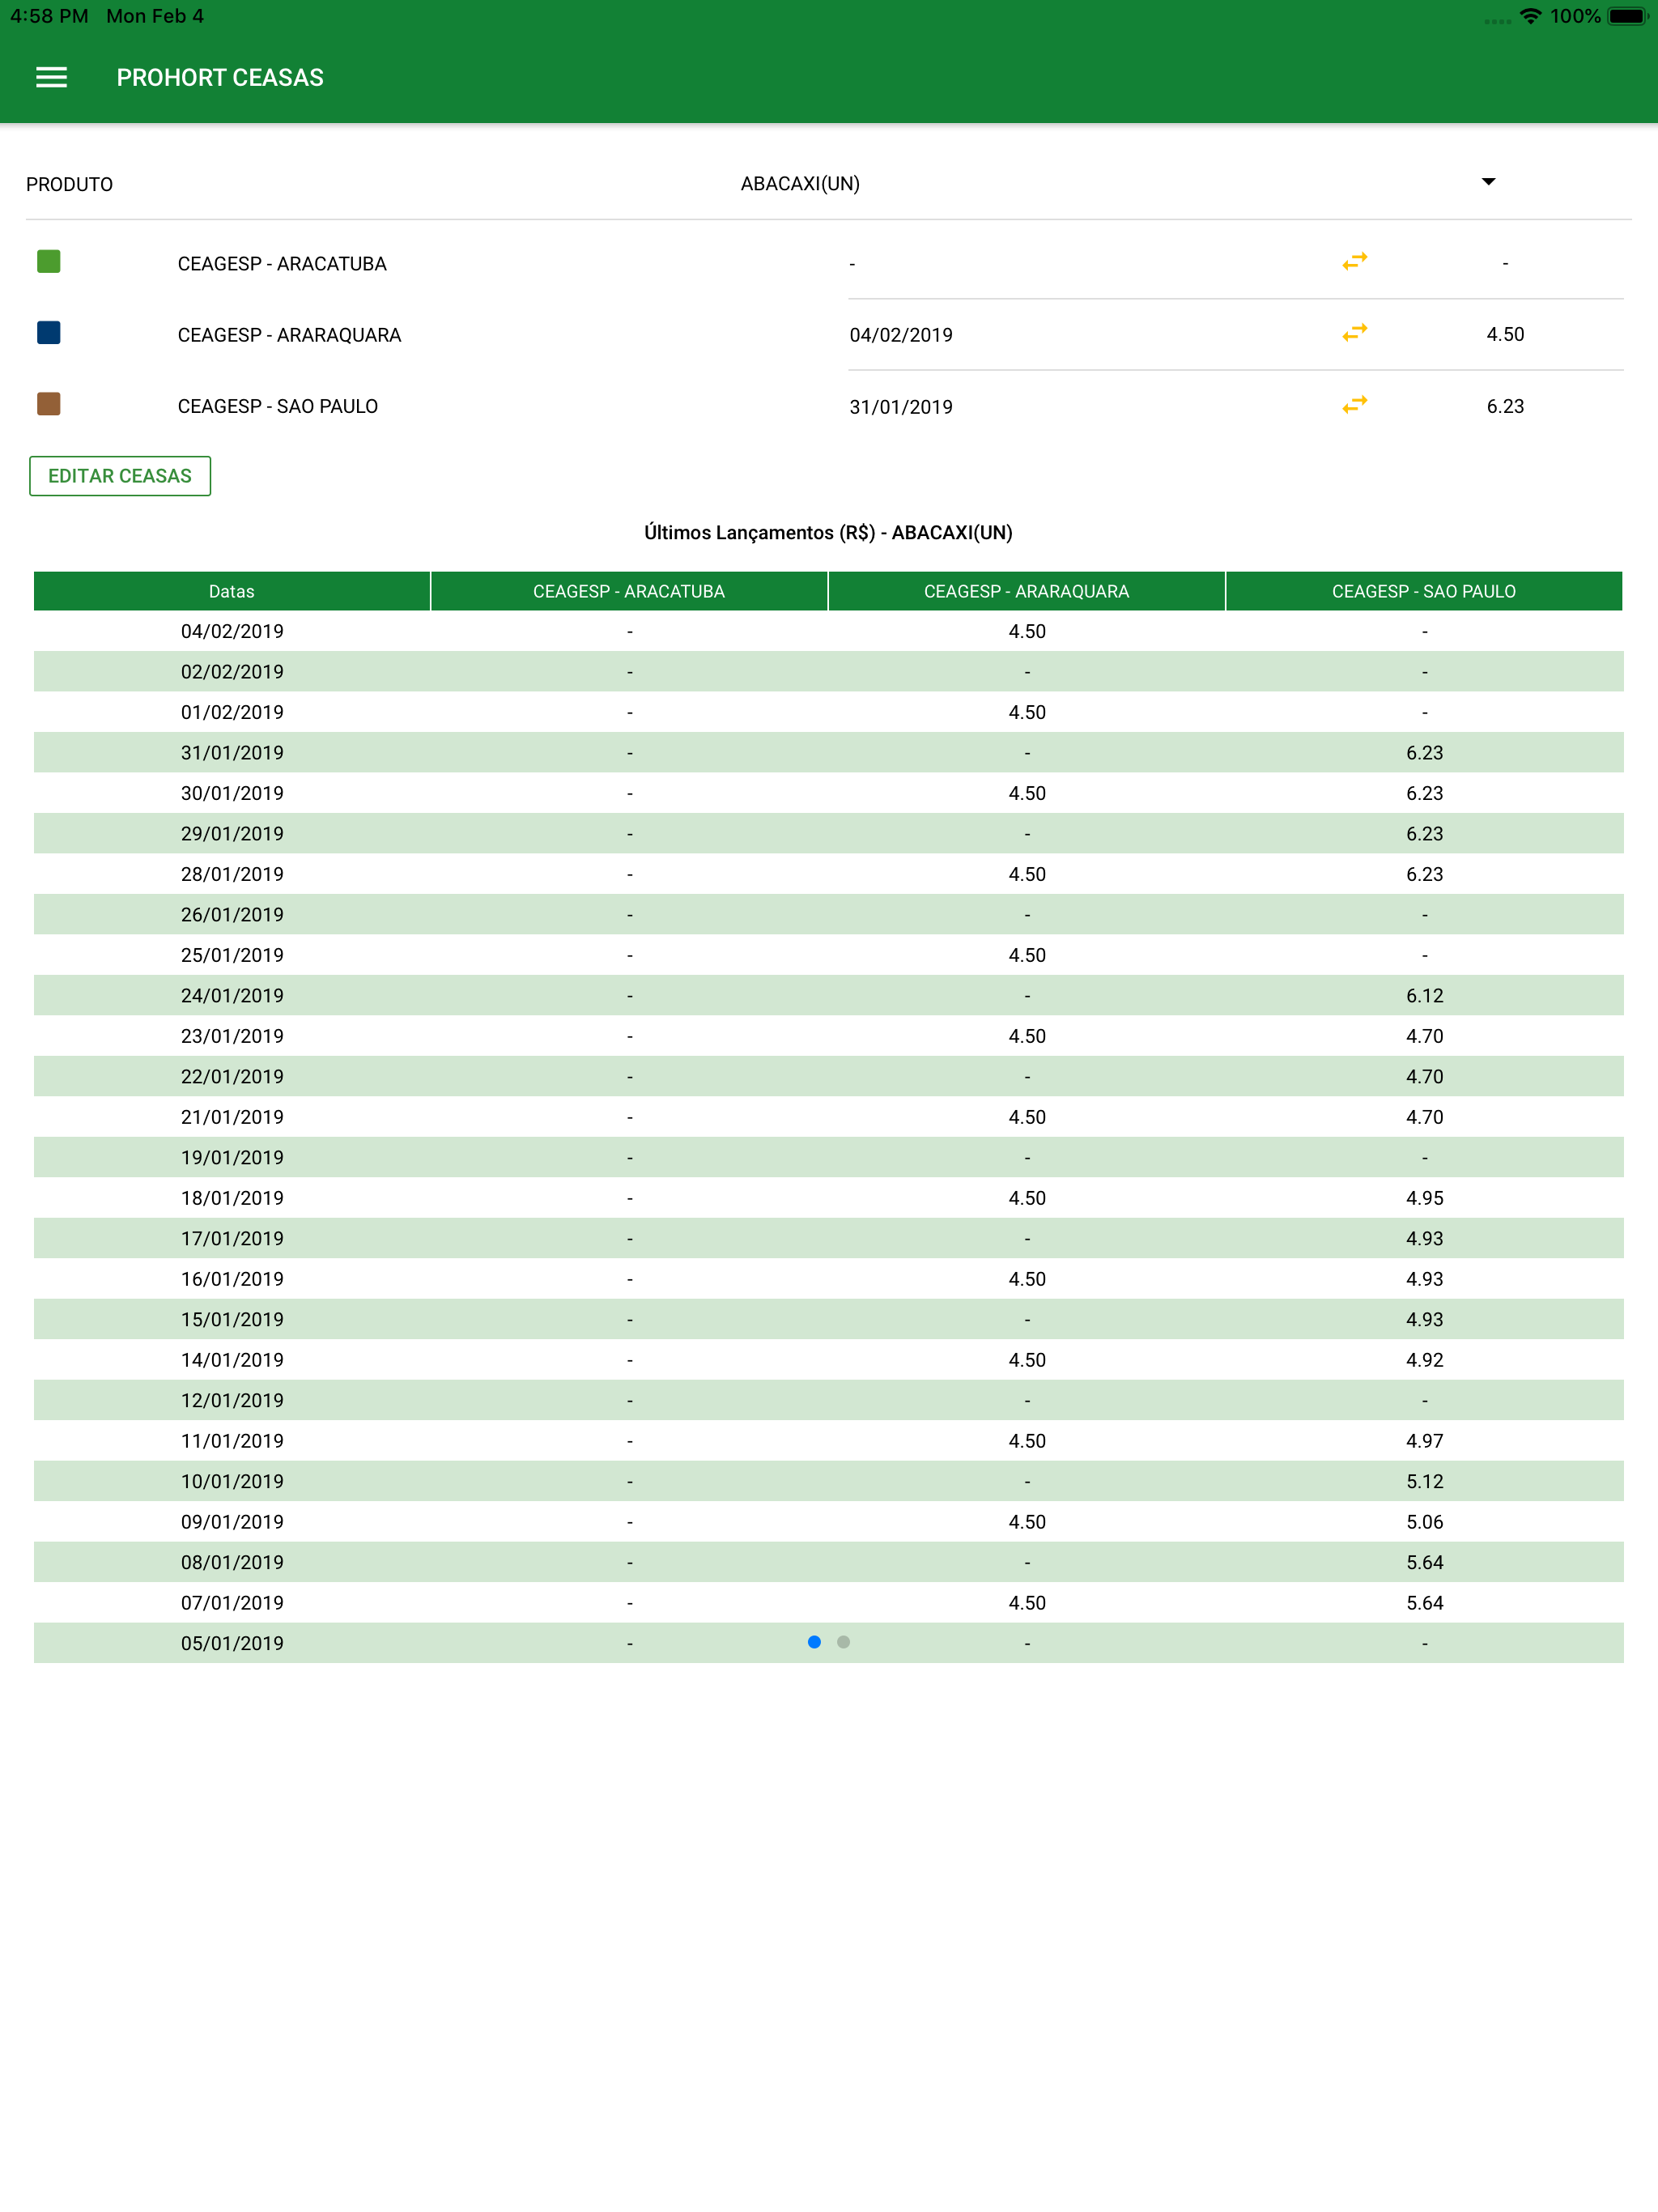The width and height of the screenshot is (1658, 2212).
Task: Tap the gray pagination dot below the table
Action: click(843, 1641)
